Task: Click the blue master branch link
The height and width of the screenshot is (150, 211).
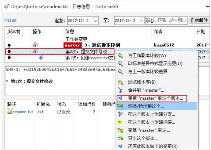Action: (10, 20)
